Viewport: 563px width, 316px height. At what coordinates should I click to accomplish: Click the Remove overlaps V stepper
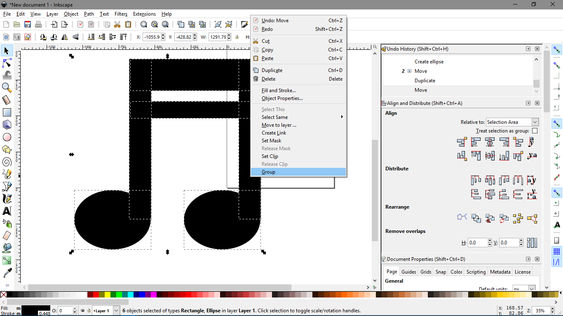tap(521, 243)
